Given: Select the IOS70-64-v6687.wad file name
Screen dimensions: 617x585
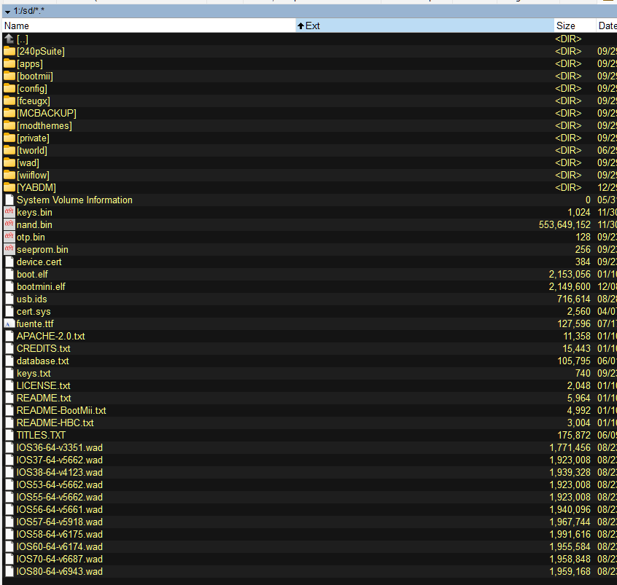Looking at the screenshot, I should tap(59, 559).
